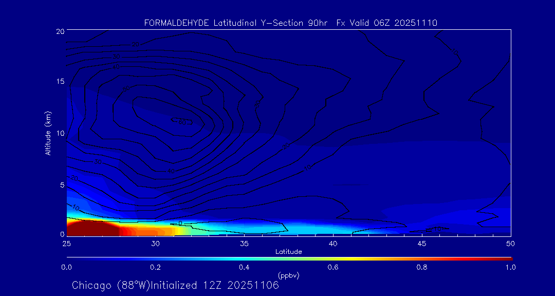Image resolution: width=555 pixels, height=296 pixels.
Task: Click the 20 km altitude tick label
Action: pyautogui.click(x=60, y=31)
